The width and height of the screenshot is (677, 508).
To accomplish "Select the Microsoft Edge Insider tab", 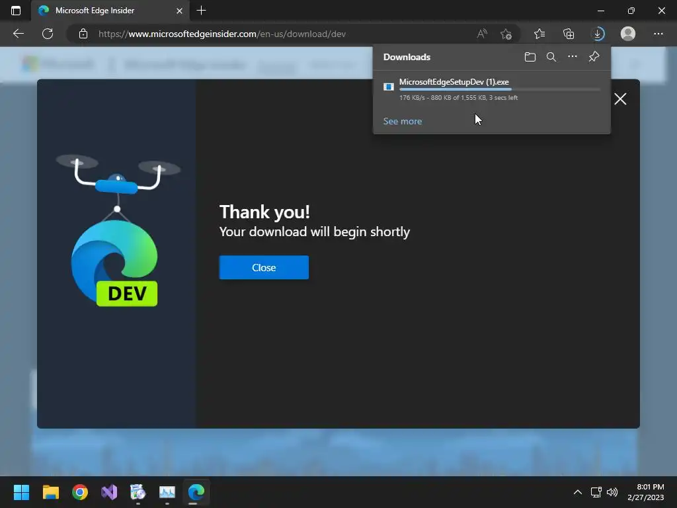I will tap(110, 11).
